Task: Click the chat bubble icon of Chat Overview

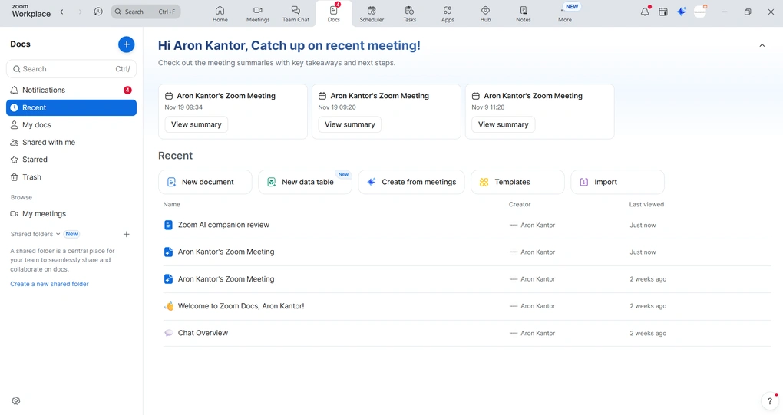Action: 169,333
